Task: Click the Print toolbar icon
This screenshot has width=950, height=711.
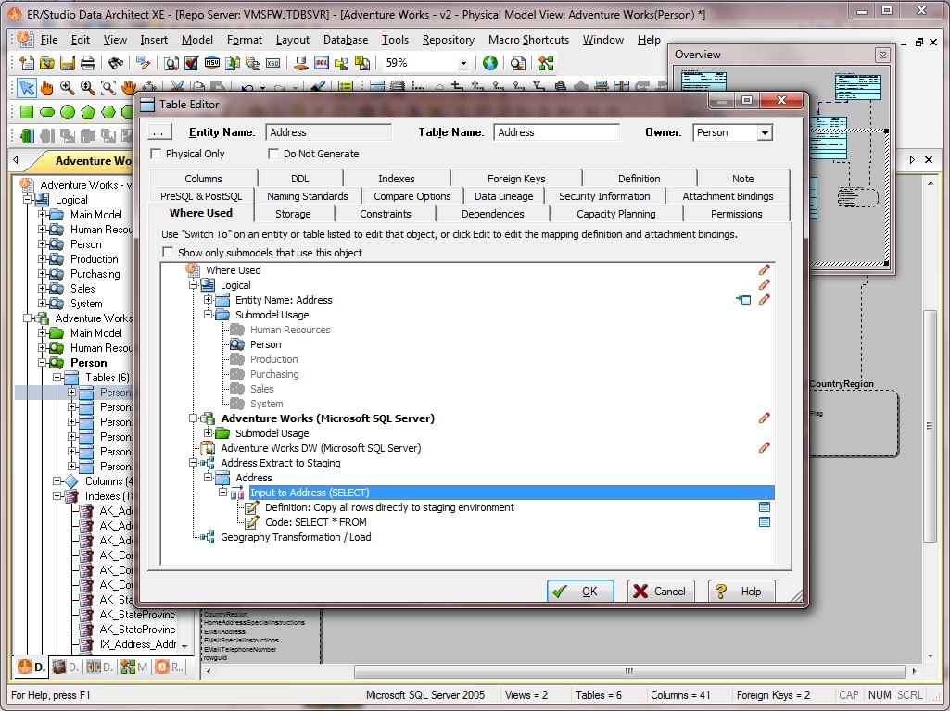Action: 88,63
